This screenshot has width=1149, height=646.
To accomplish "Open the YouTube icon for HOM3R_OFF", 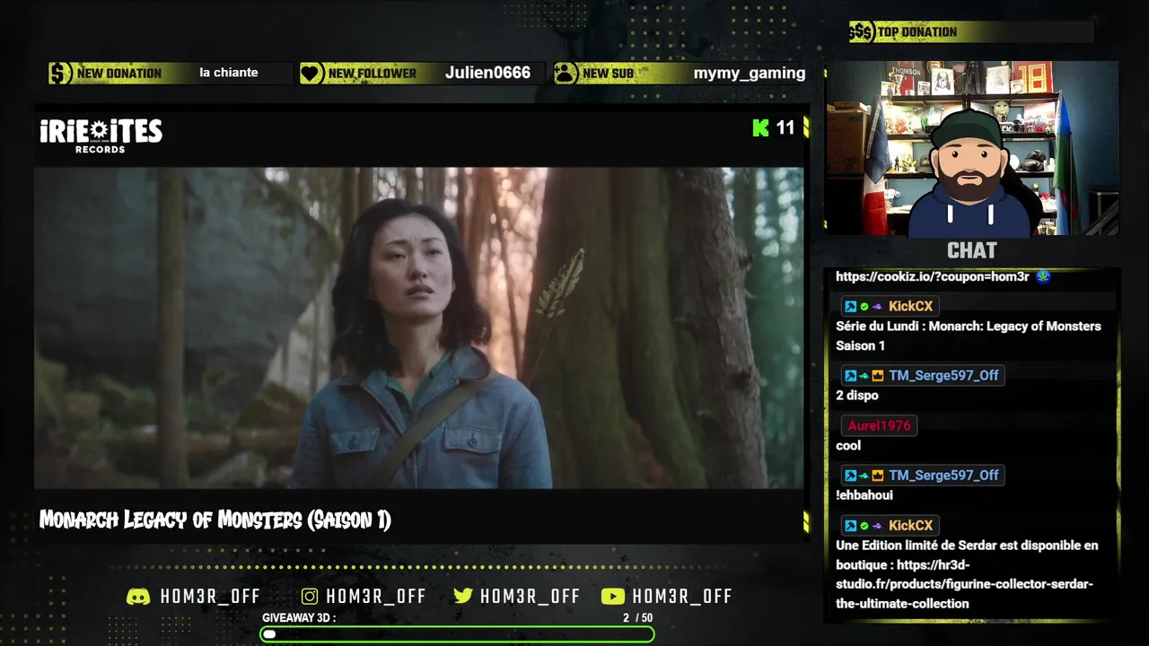I will coord(613,597).
